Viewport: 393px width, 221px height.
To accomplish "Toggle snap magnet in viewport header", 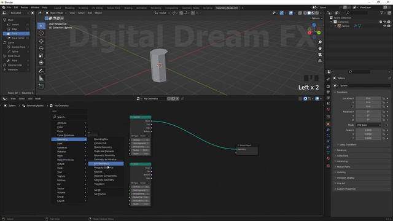I will click(181, 13).
